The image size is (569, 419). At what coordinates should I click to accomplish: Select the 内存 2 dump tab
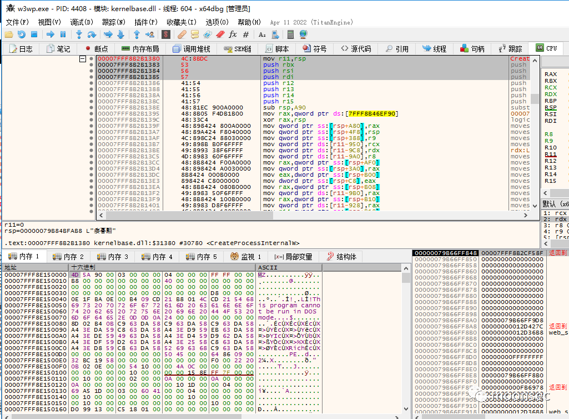point(68,257)
